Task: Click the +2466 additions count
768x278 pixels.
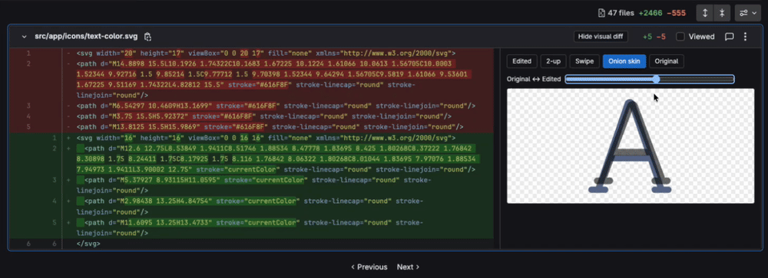Action: point(651,13)
